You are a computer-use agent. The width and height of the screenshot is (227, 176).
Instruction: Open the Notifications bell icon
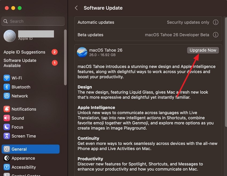pyautogui.click(x=7, y=109)
